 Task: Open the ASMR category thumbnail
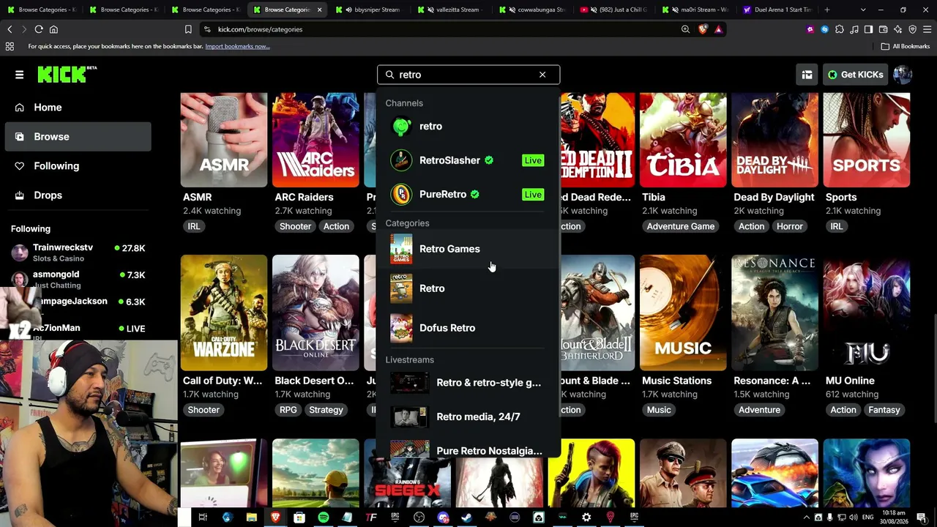[224, 140]
